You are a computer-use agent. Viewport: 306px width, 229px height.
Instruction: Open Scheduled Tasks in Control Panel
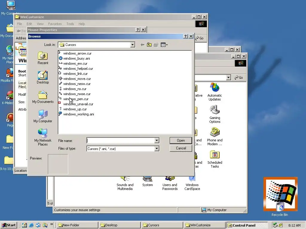coord(215,159)
